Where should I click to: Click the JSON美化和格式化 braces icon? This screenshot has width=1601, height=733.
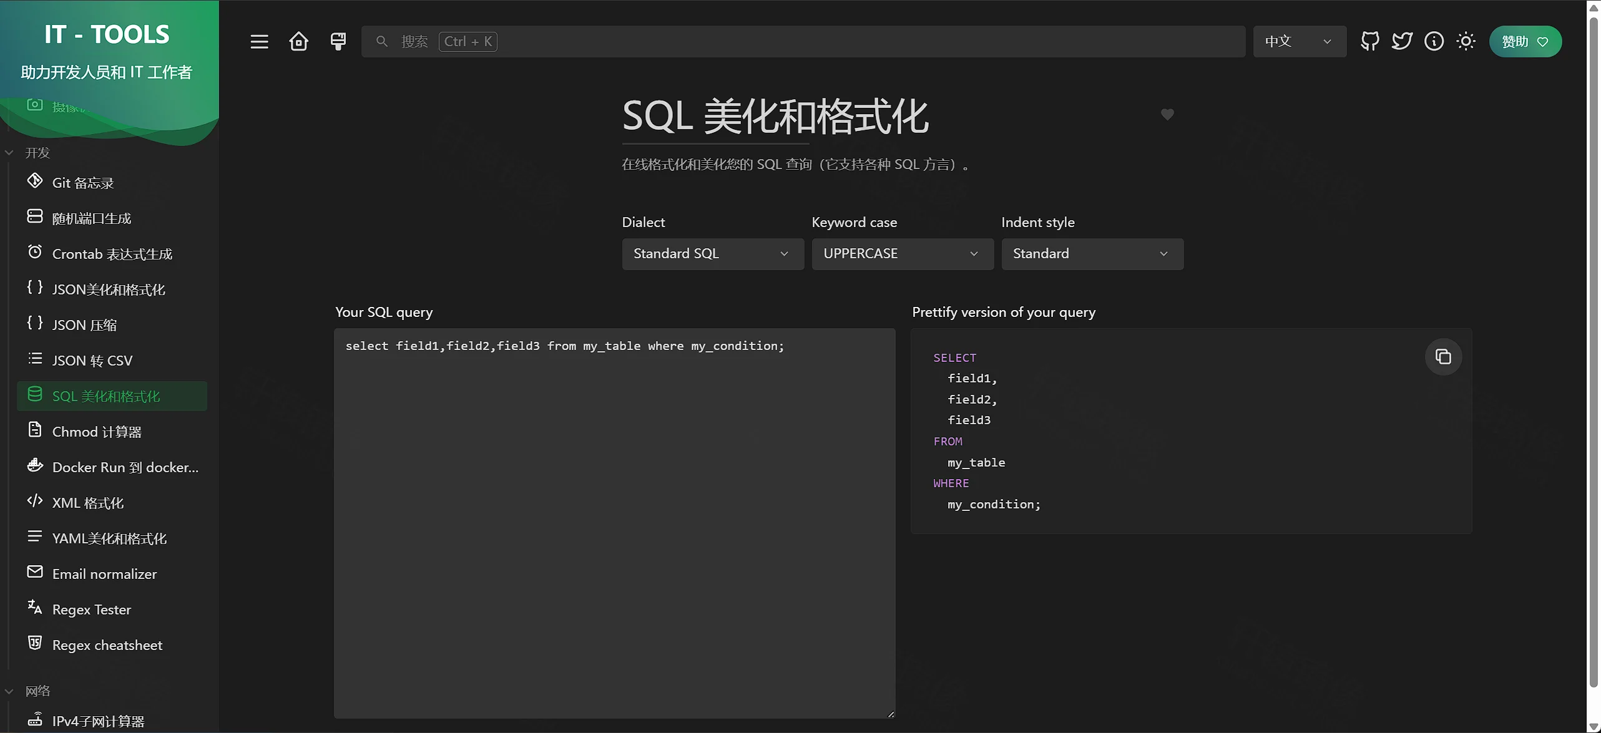coord(35,288)
